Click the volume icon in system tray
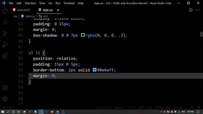Image resolution: width=203 pixels, height=114 pixels. pyautogui.click(x=164, y=112)
